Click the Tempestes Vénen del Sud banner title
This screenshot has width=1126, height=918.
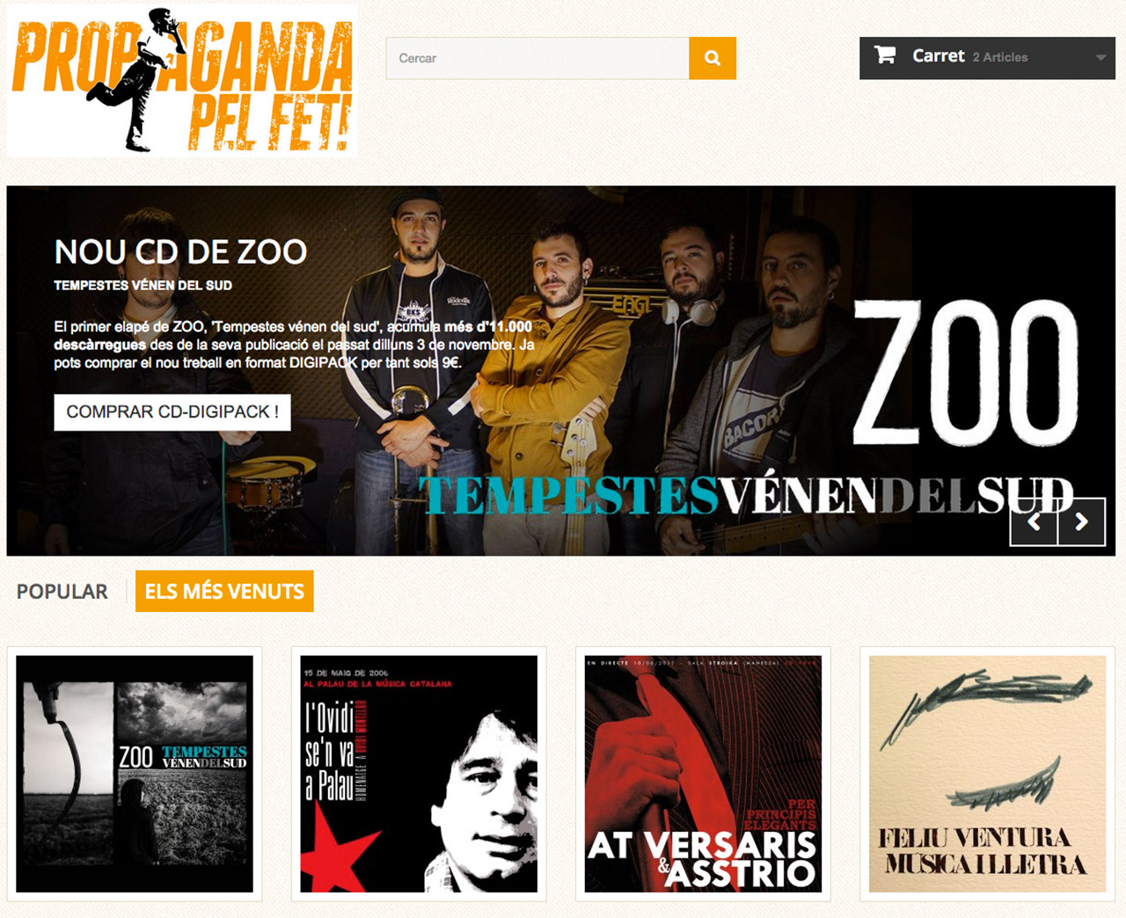(x=746, y=496)
